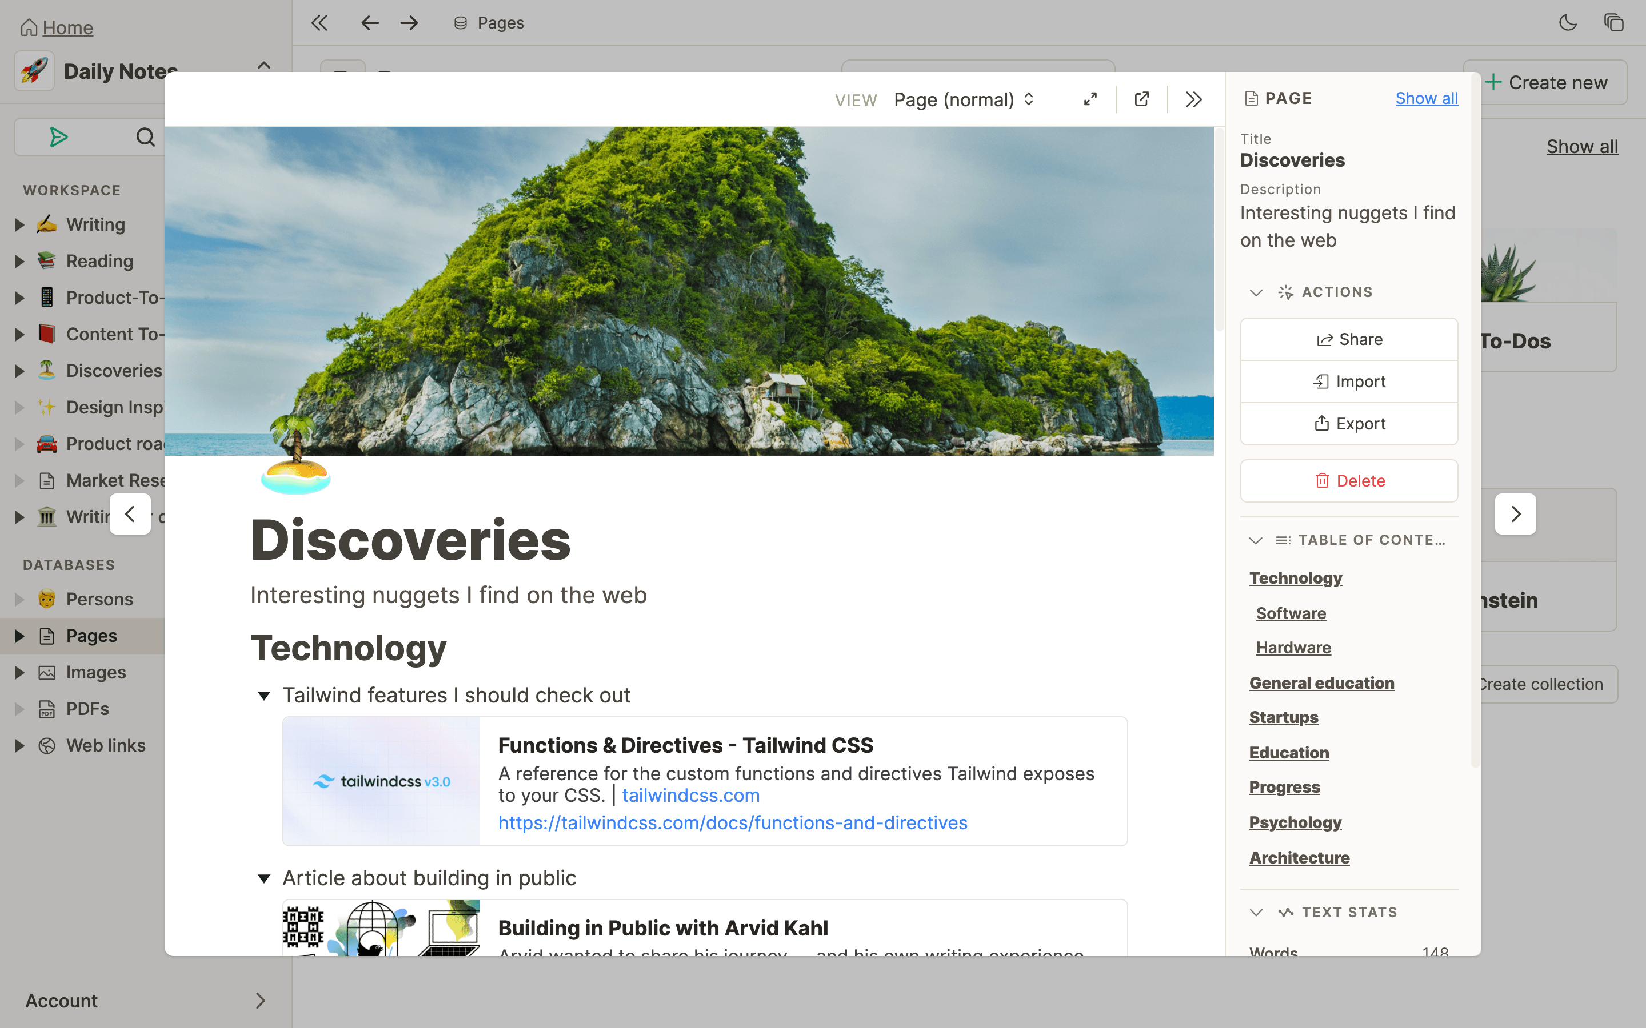This screenshot has width=1646, height=1028.
Task: Toggle dark mode with the moon icon
Action: click(x=1568, y=22)
